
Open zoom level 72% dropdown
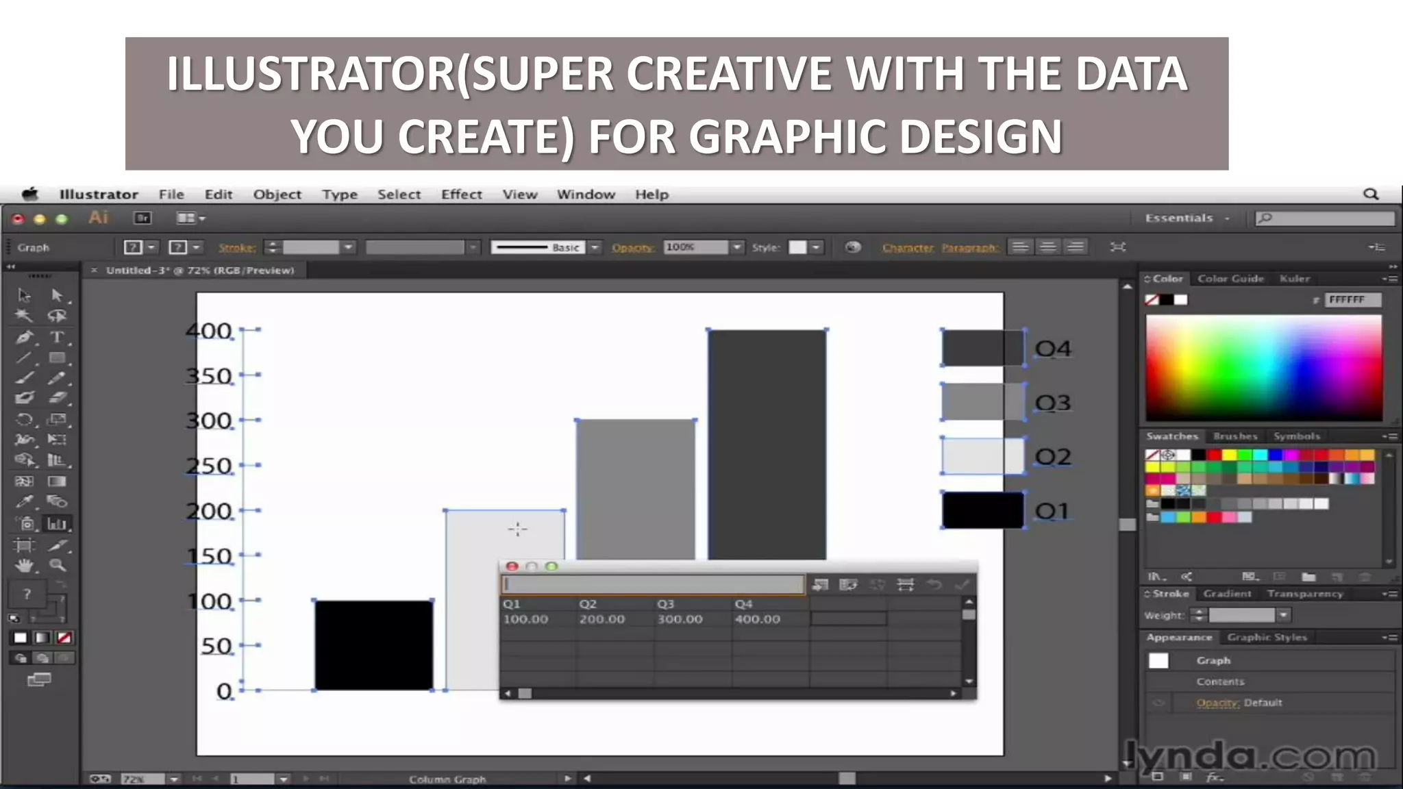pyautogui.click(x=174, y=779)
